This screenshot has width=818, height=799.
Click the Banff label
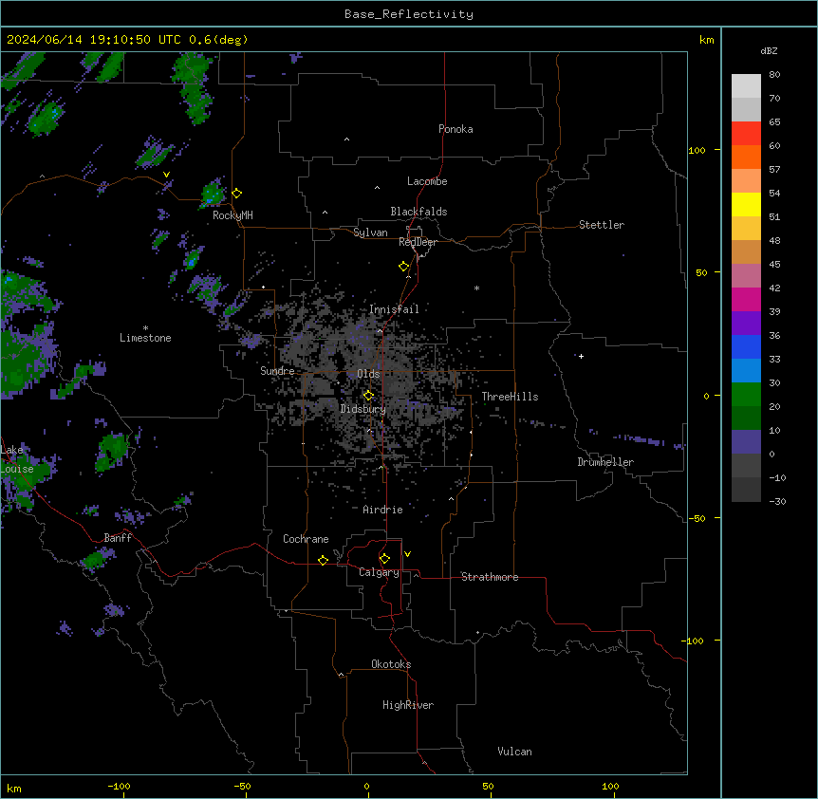118,538
